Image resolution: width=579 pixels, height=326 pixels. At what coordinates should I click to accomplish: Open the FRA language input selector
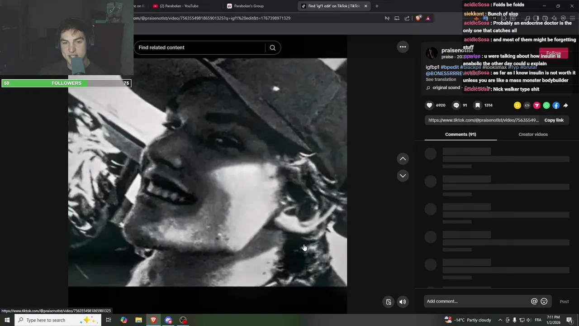[538, 320]
